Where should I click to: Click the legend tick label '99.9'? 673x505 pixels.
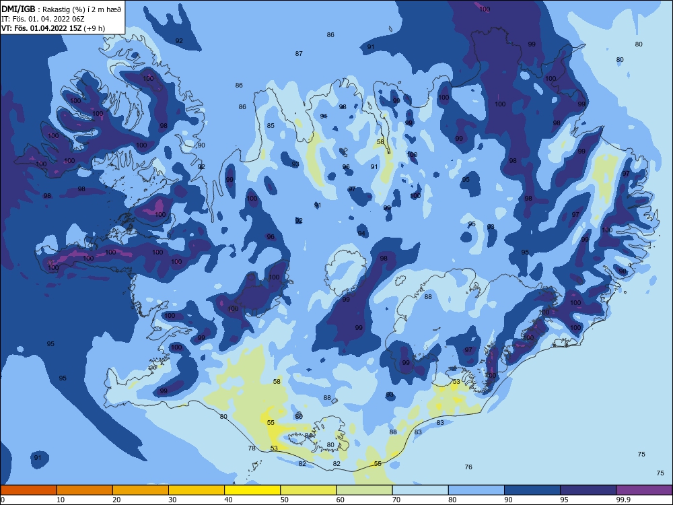[623, 500]
